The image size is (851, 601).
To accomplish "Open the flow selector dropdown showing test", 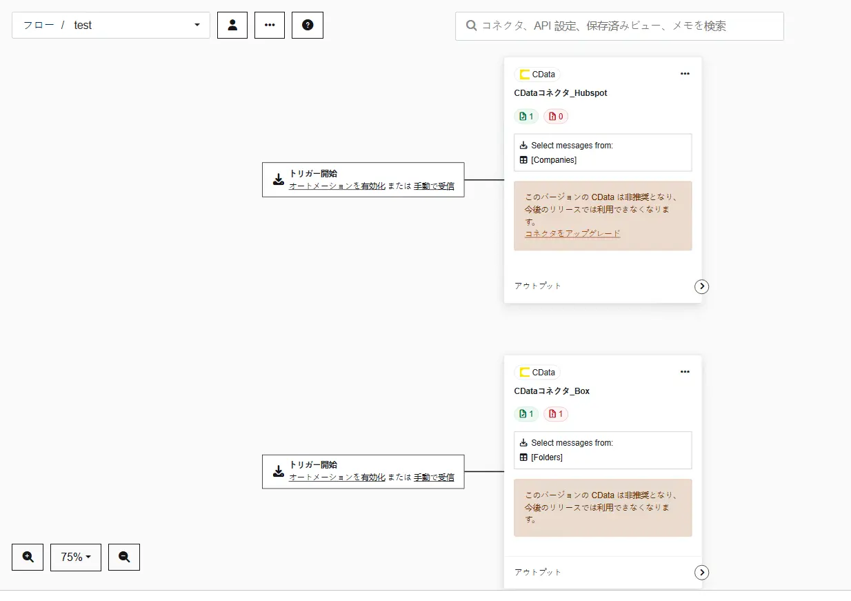I will (111, 25).
